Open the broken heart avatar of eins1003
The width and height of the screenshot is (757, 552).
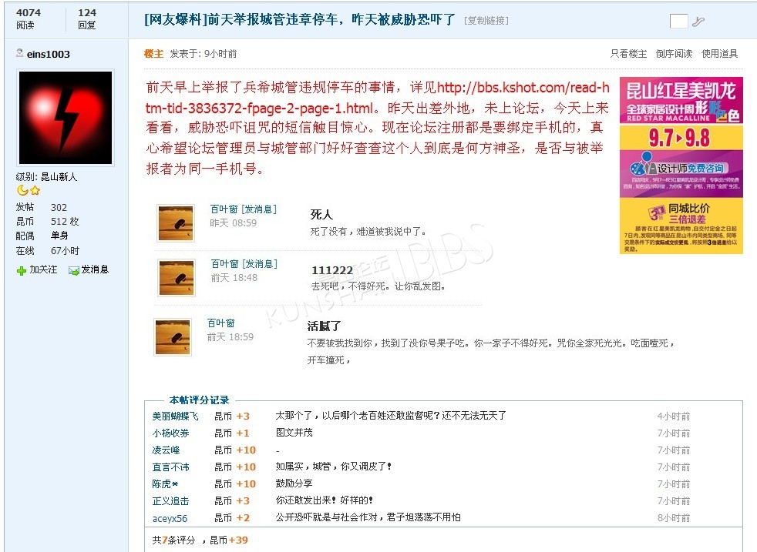coord(66,118)
